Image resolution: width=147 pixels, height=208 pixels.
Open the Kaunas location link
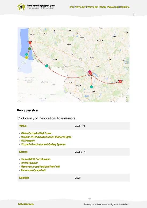click(x=23, y=152)
